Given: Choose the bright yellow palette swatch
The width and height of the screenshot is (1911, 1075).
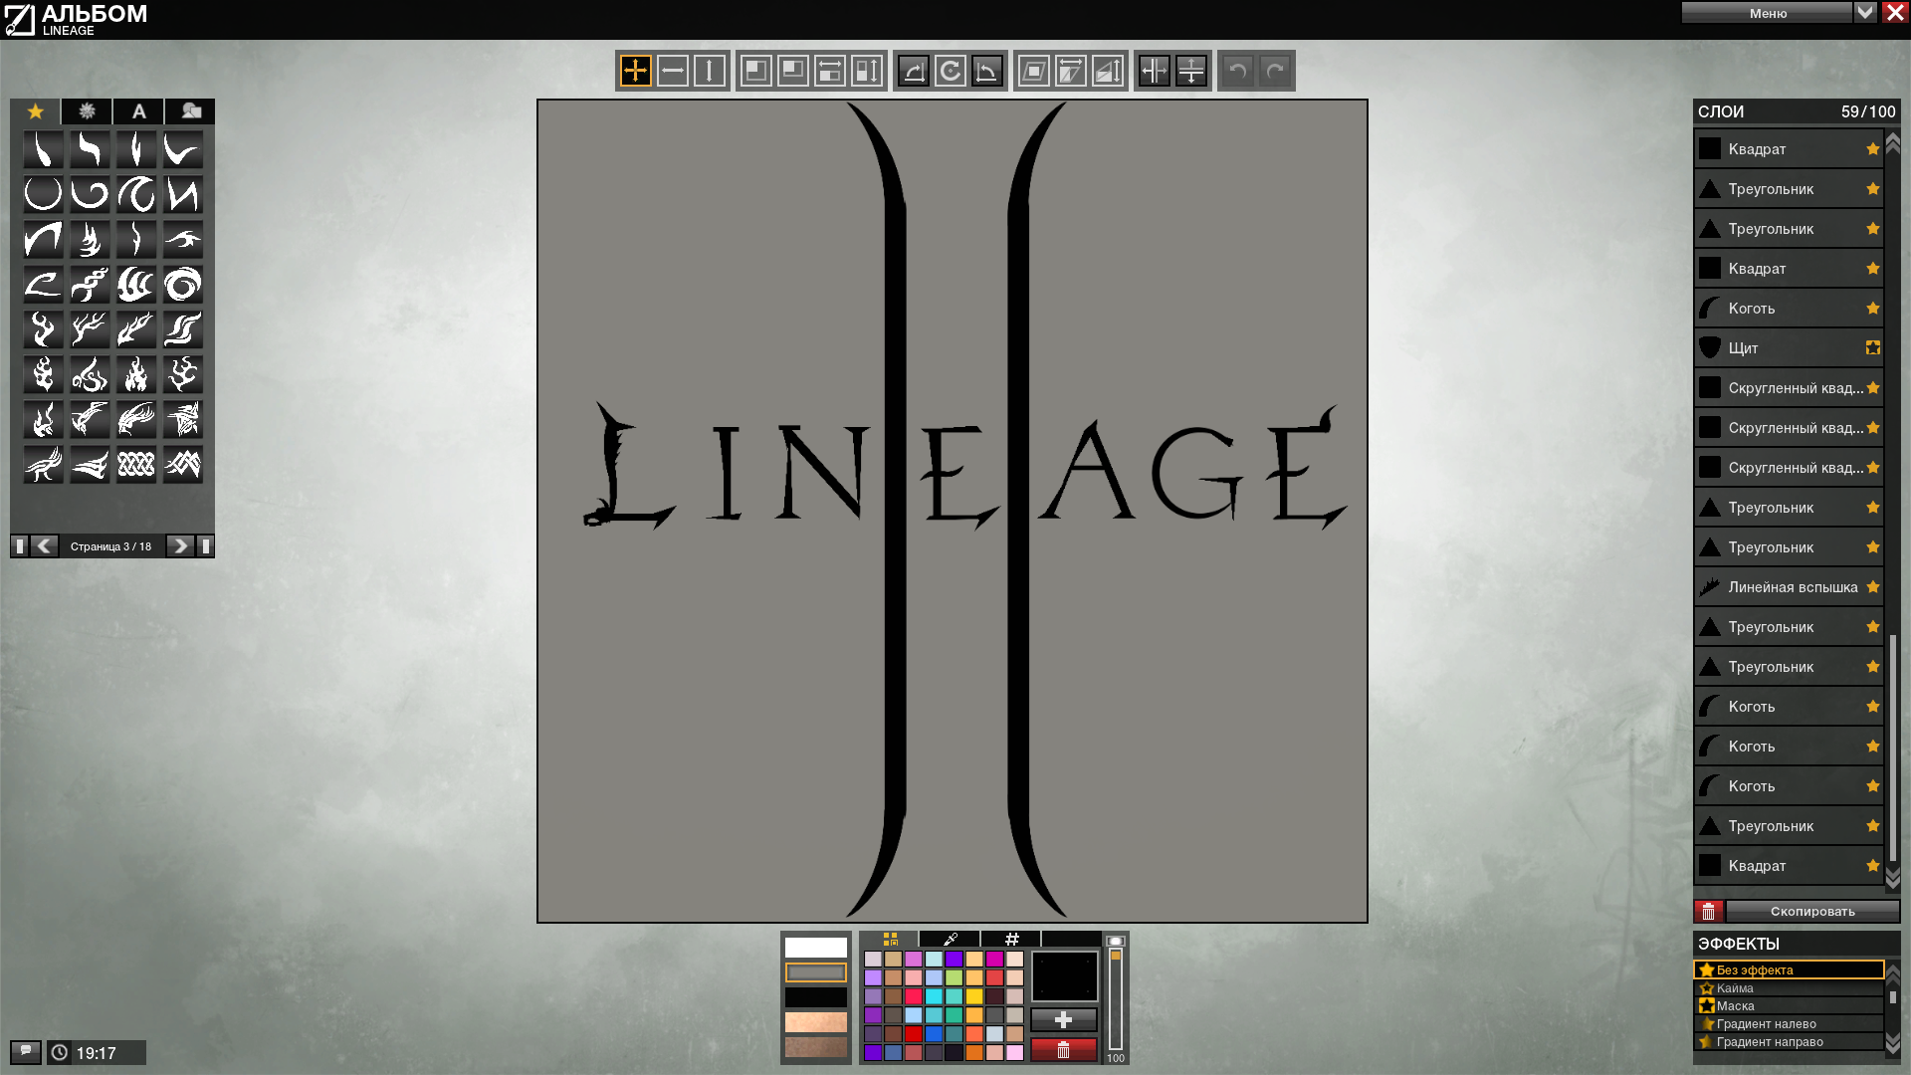Looking at the screenshot, I should [x=974, y=996].
